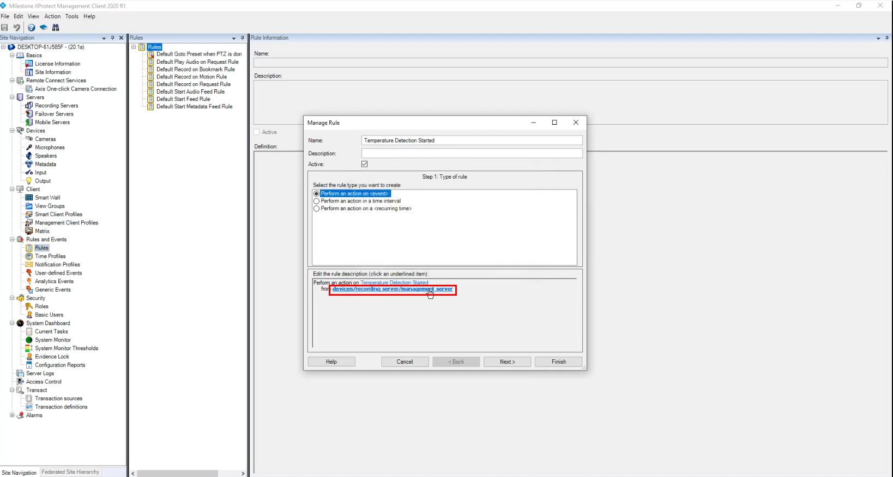
Task: Click the Cameras icon in tree
Action: coord(29,139)
